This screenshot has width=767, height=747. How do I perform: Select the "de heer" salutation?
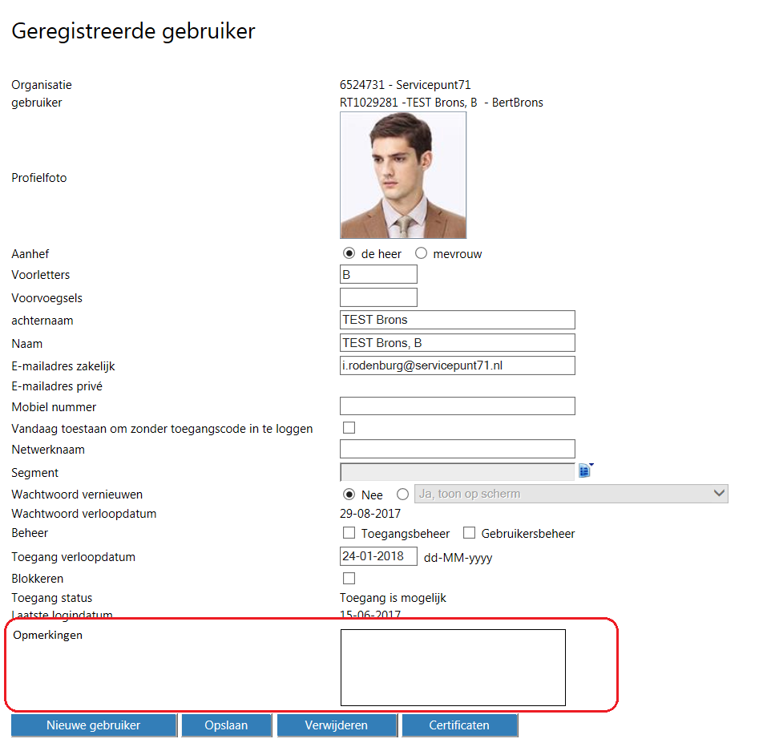point(349,253)
